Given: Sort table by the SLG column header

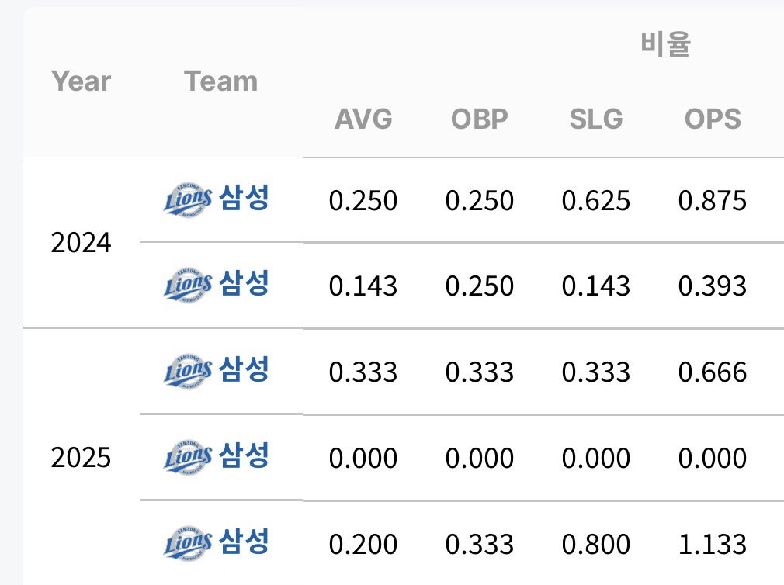Looking at the screenshot, I should (596, 119).
